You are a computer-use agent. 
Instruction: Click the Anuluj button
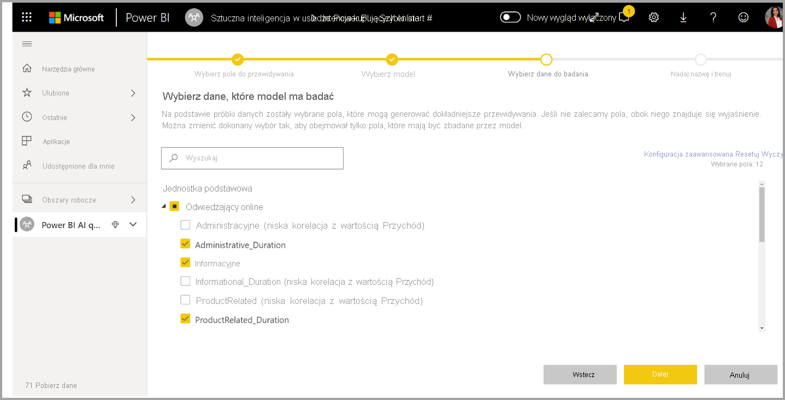[741, 374]
